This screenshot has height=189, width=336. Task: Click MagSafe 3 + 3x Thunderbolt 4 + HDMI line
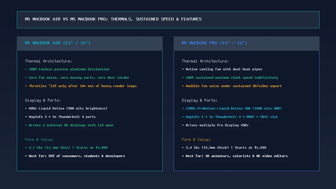pyautogui.click(x=230, y=117)
